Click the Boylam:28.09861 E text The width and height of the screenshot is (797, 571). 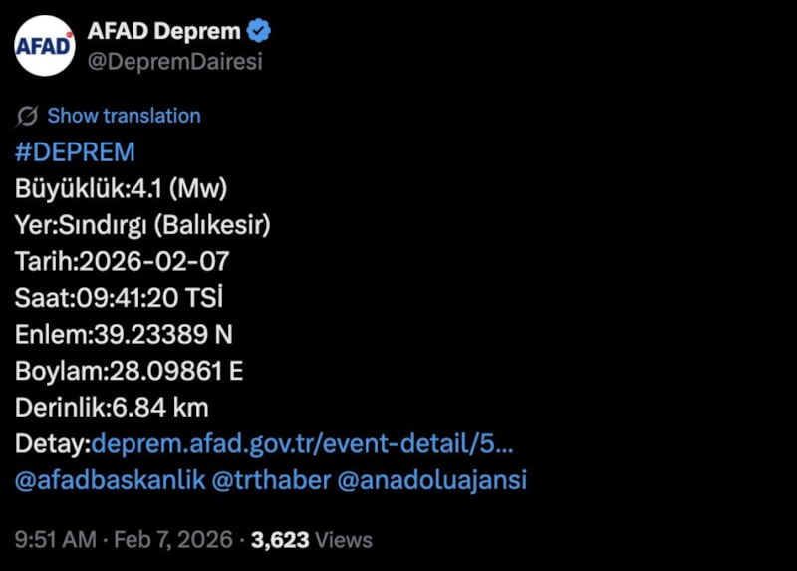[x=129, y=371]
